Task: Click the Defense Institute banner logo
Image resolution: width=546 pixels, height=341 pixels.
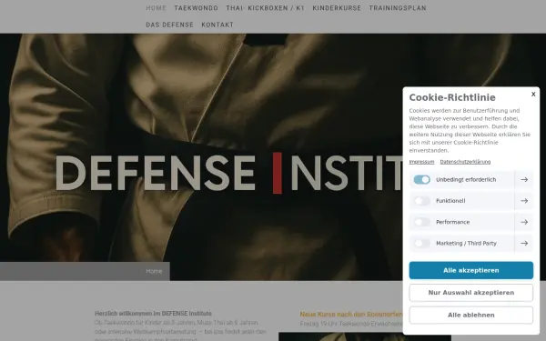Action: 228,173
